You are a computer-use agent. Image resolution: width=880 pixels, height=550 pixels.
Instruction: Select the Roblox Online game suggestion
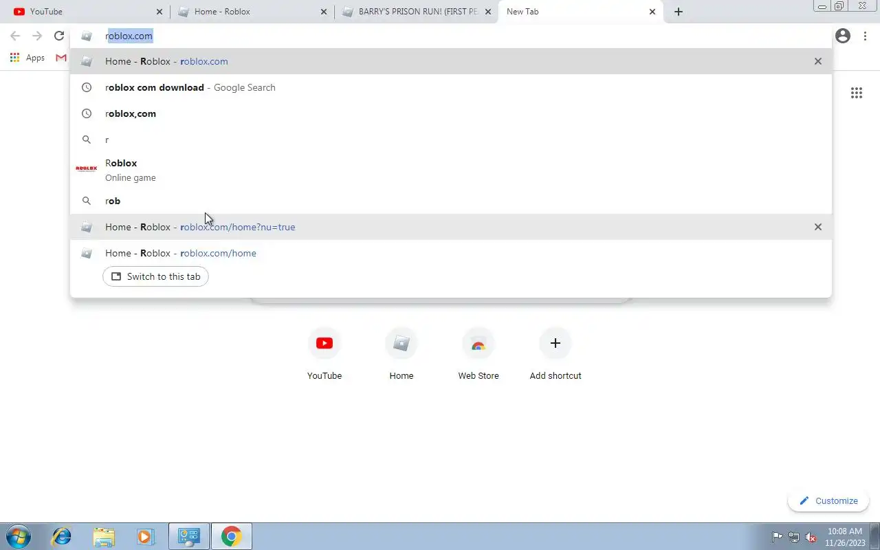(x=450, y=170)
